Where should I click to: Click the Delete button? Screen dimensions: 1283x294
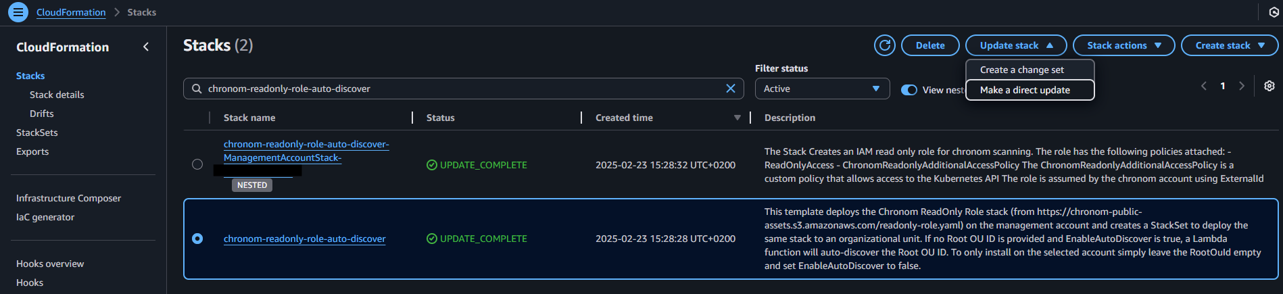click(930, 45)
